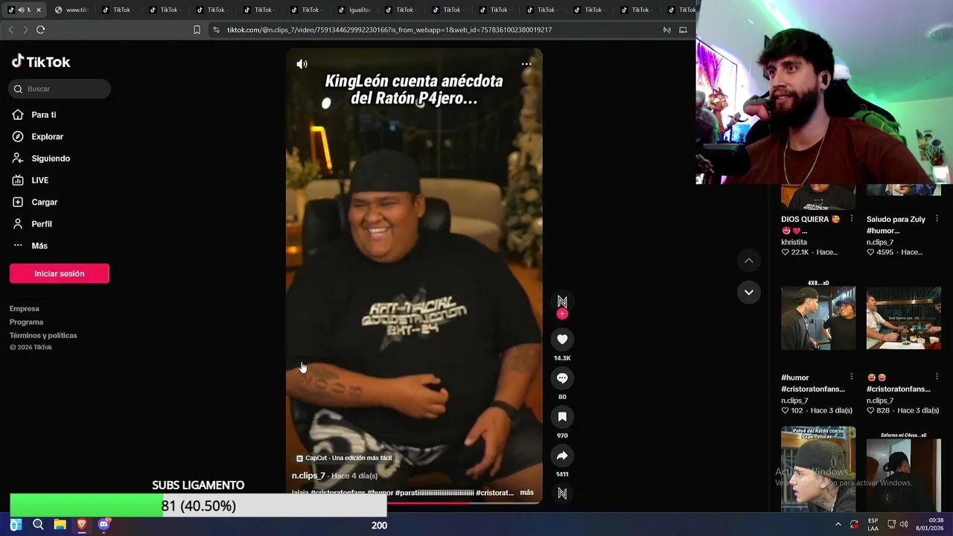This screenshot has height=536, width=953.
Task: Click tray volume speaker icon
Action: (x=903, y=525)
